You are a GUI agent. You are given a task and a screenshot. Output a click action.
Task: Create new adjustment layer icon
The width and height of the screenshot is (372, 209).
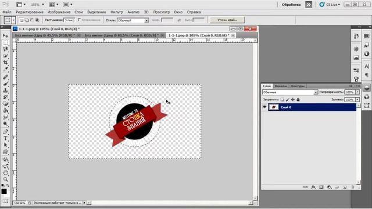tap(329, 187)
